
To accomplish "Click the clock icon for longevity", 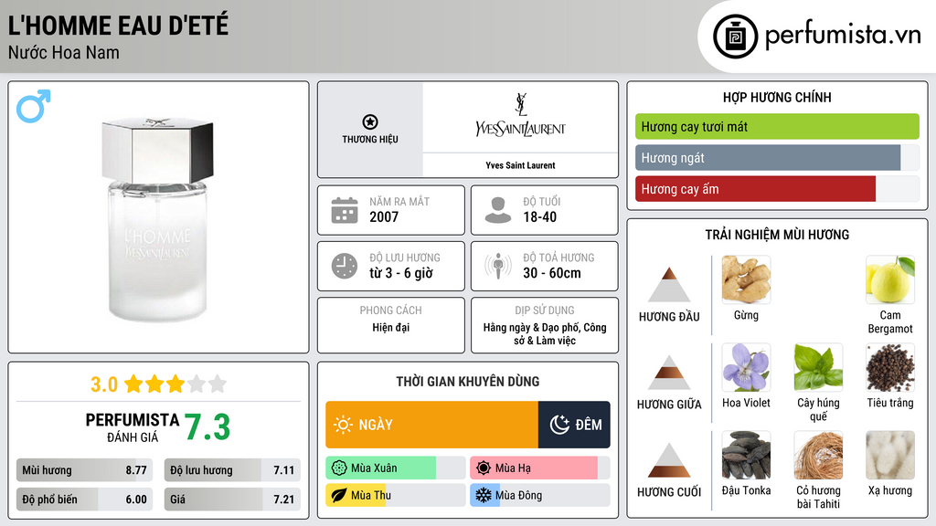I will (x=344, y=266).
